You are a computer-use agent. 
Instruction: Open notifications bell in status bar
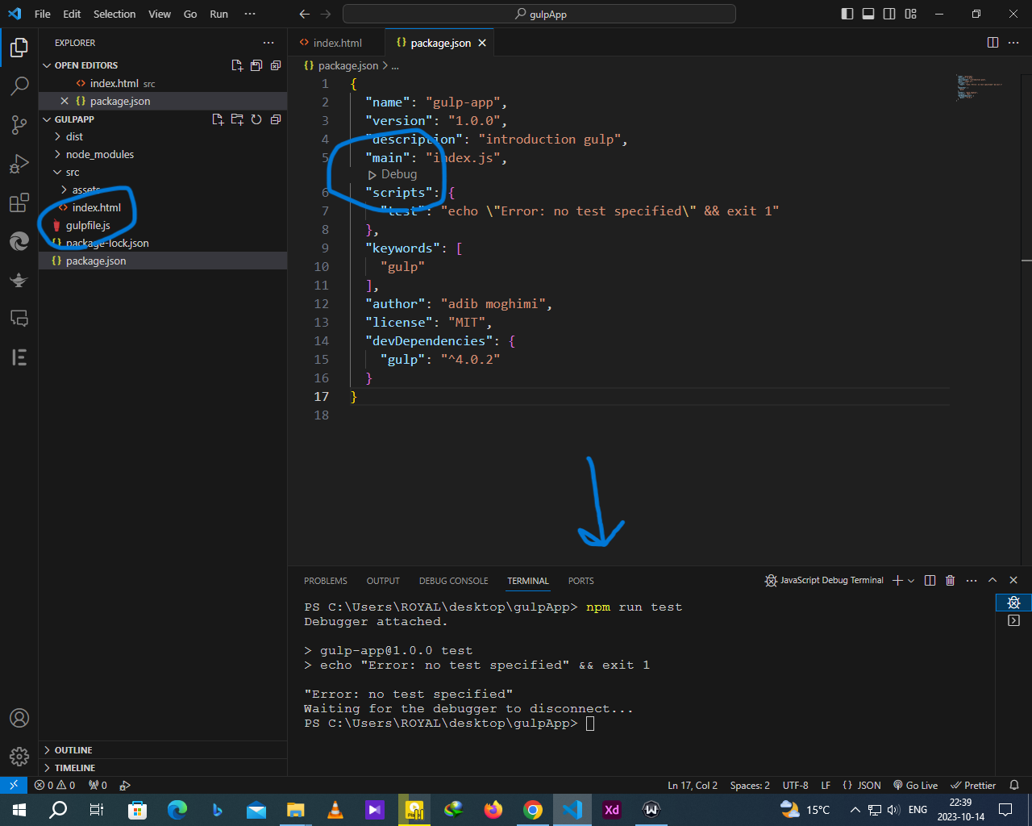point(1014,785)
